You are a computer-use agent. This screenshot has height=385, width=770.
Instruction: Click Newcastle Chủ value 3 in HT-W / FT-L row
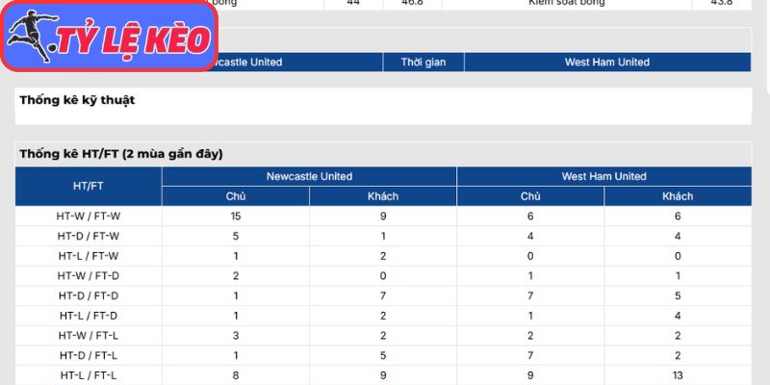(236, 336)
